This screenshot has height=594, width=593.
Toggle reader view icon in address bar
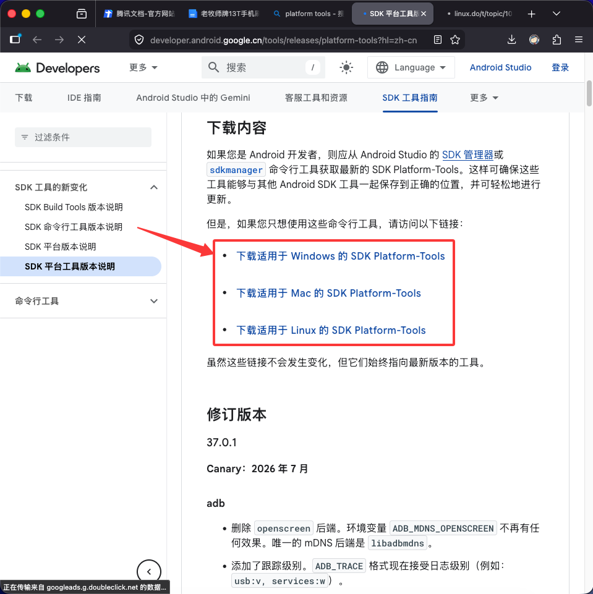[x=438, y=40]
